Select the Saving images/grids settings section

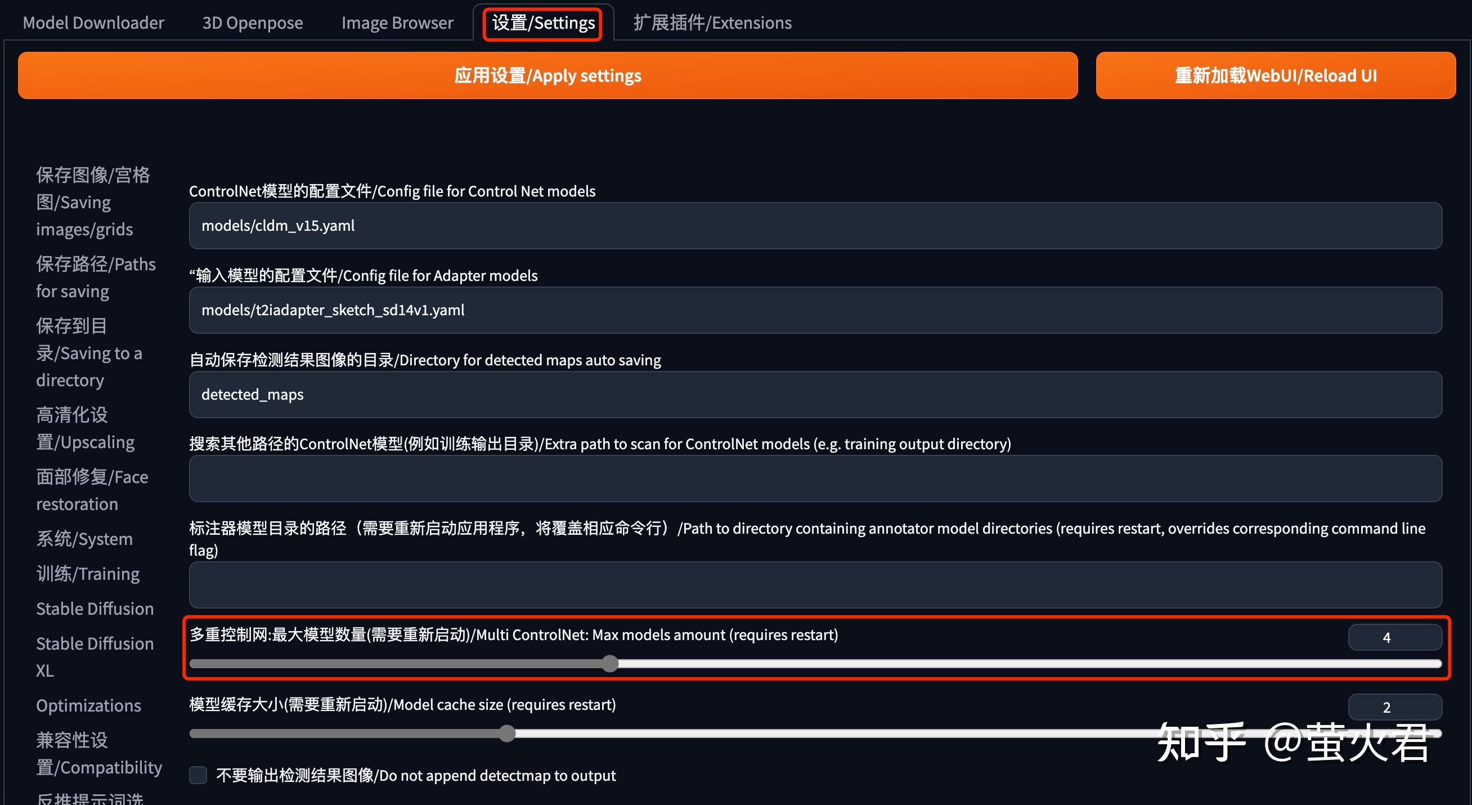pyautogui.click(x=91, y=202)
